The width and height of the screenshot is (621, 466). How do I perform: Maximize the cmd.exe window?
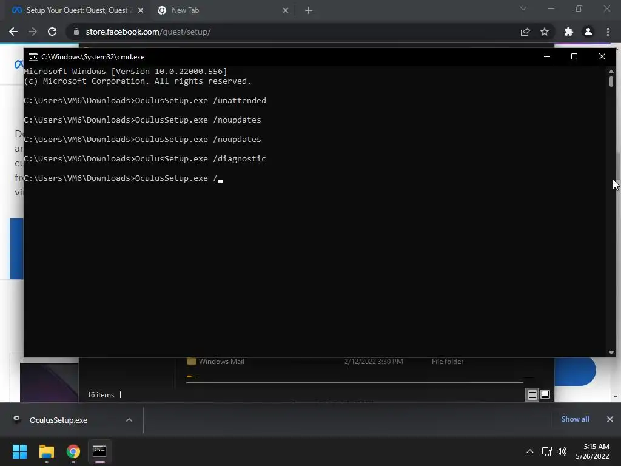574,56
